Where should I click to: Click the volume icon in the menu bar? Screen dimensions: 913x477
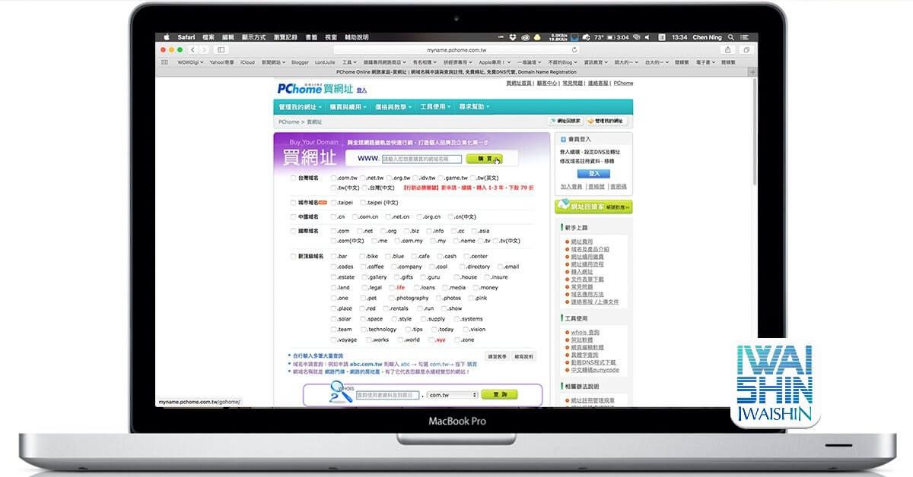coord(647,37)
